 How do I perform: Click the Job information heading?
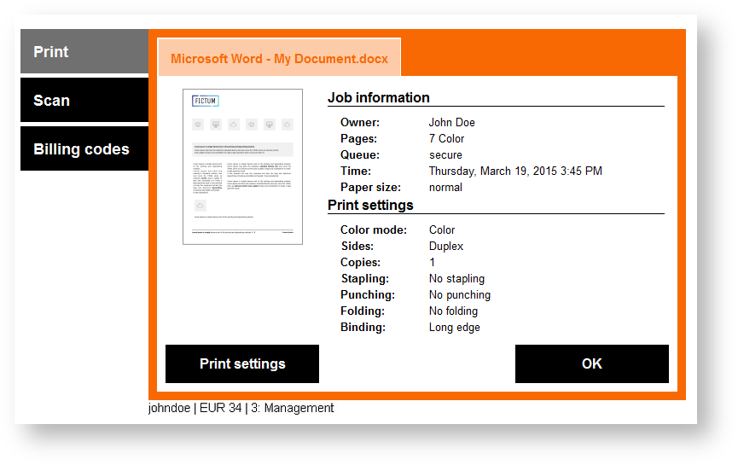pyautogui.click(x=379, y=97)
